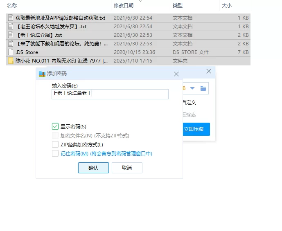Sort by 修改日期 column header
Image resolution: width=282 pixels, height=231 pixels.
(x=124, y=6)
